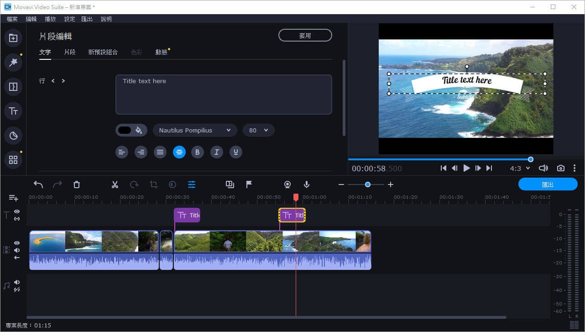Switch to the 片段 tab
Screen dimensions: 585x332
[70, 52]
